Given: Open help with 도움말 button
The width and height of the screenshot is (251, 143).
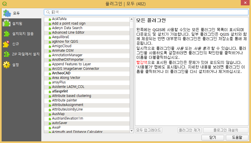Looking at the screenshot, I should click(237, 138).
